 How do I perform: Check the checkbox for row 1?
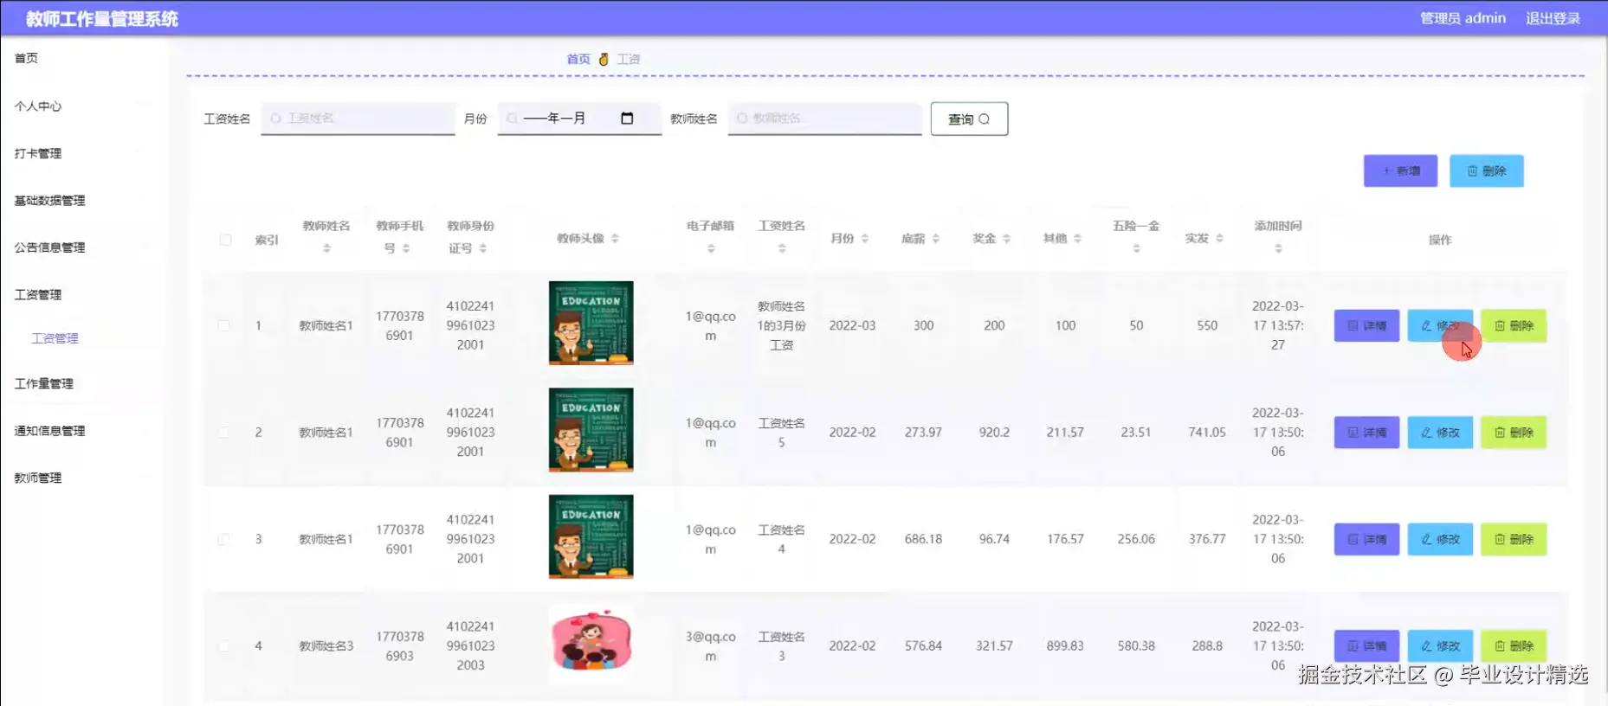pyautogui.click(x=224, y=325)
